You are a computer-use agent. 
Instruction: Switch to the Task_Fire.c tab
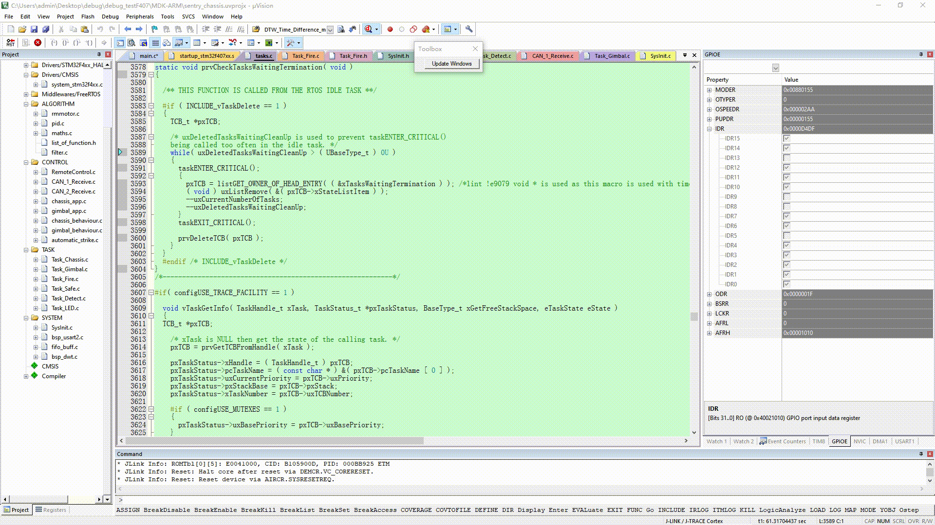pos(305,56)
